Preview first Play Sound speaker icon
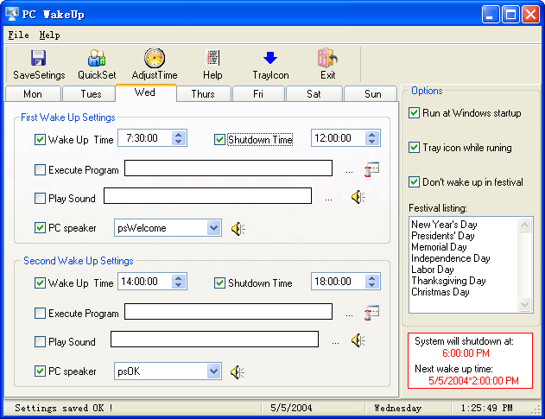This screenshot has height=419, width=545. [358, 197]
